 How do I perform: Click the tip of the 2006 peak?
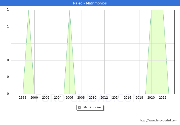(70, 10)
